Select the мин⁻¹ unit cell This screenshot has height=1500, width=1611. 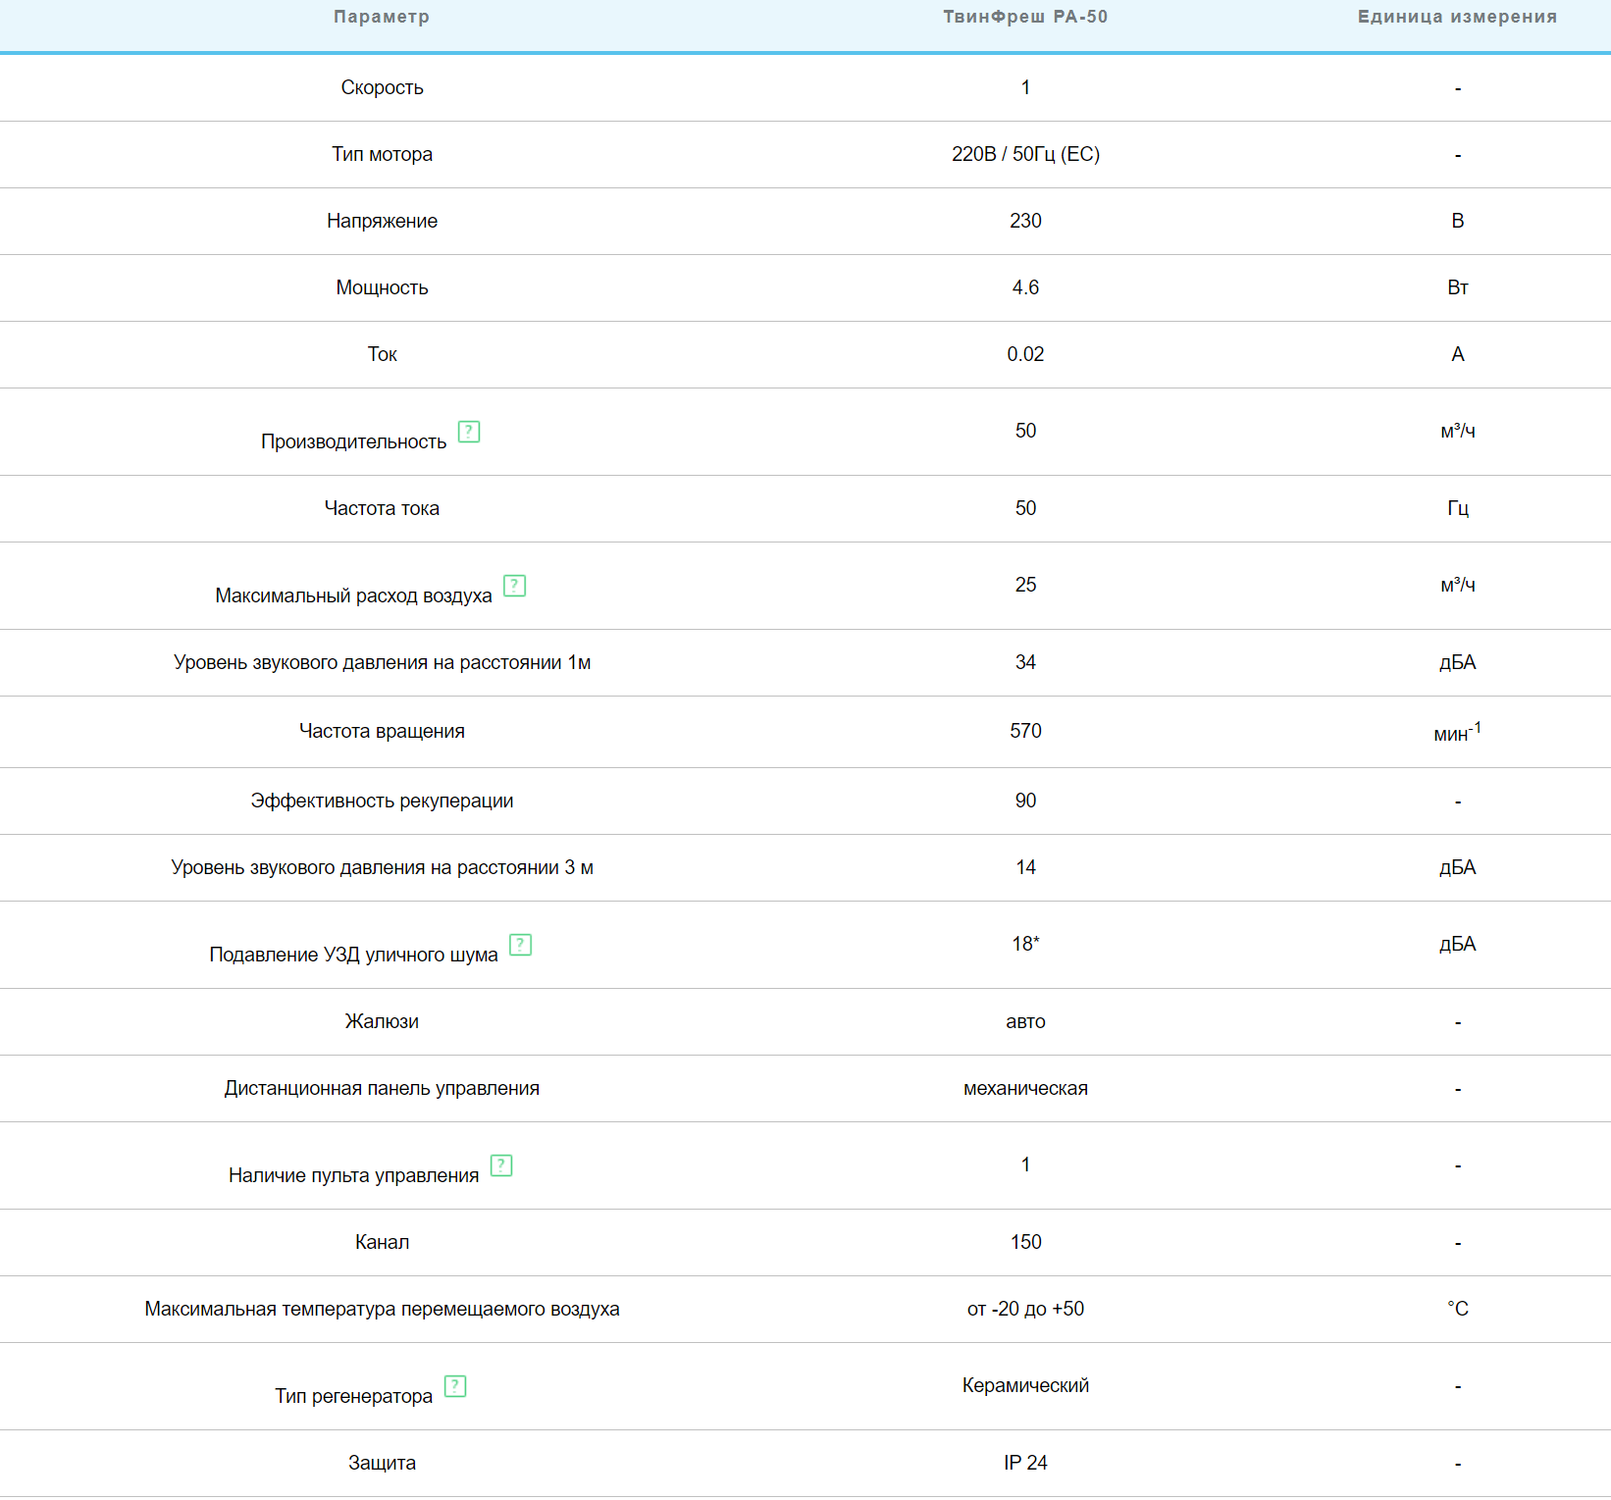coord(1458,731)
